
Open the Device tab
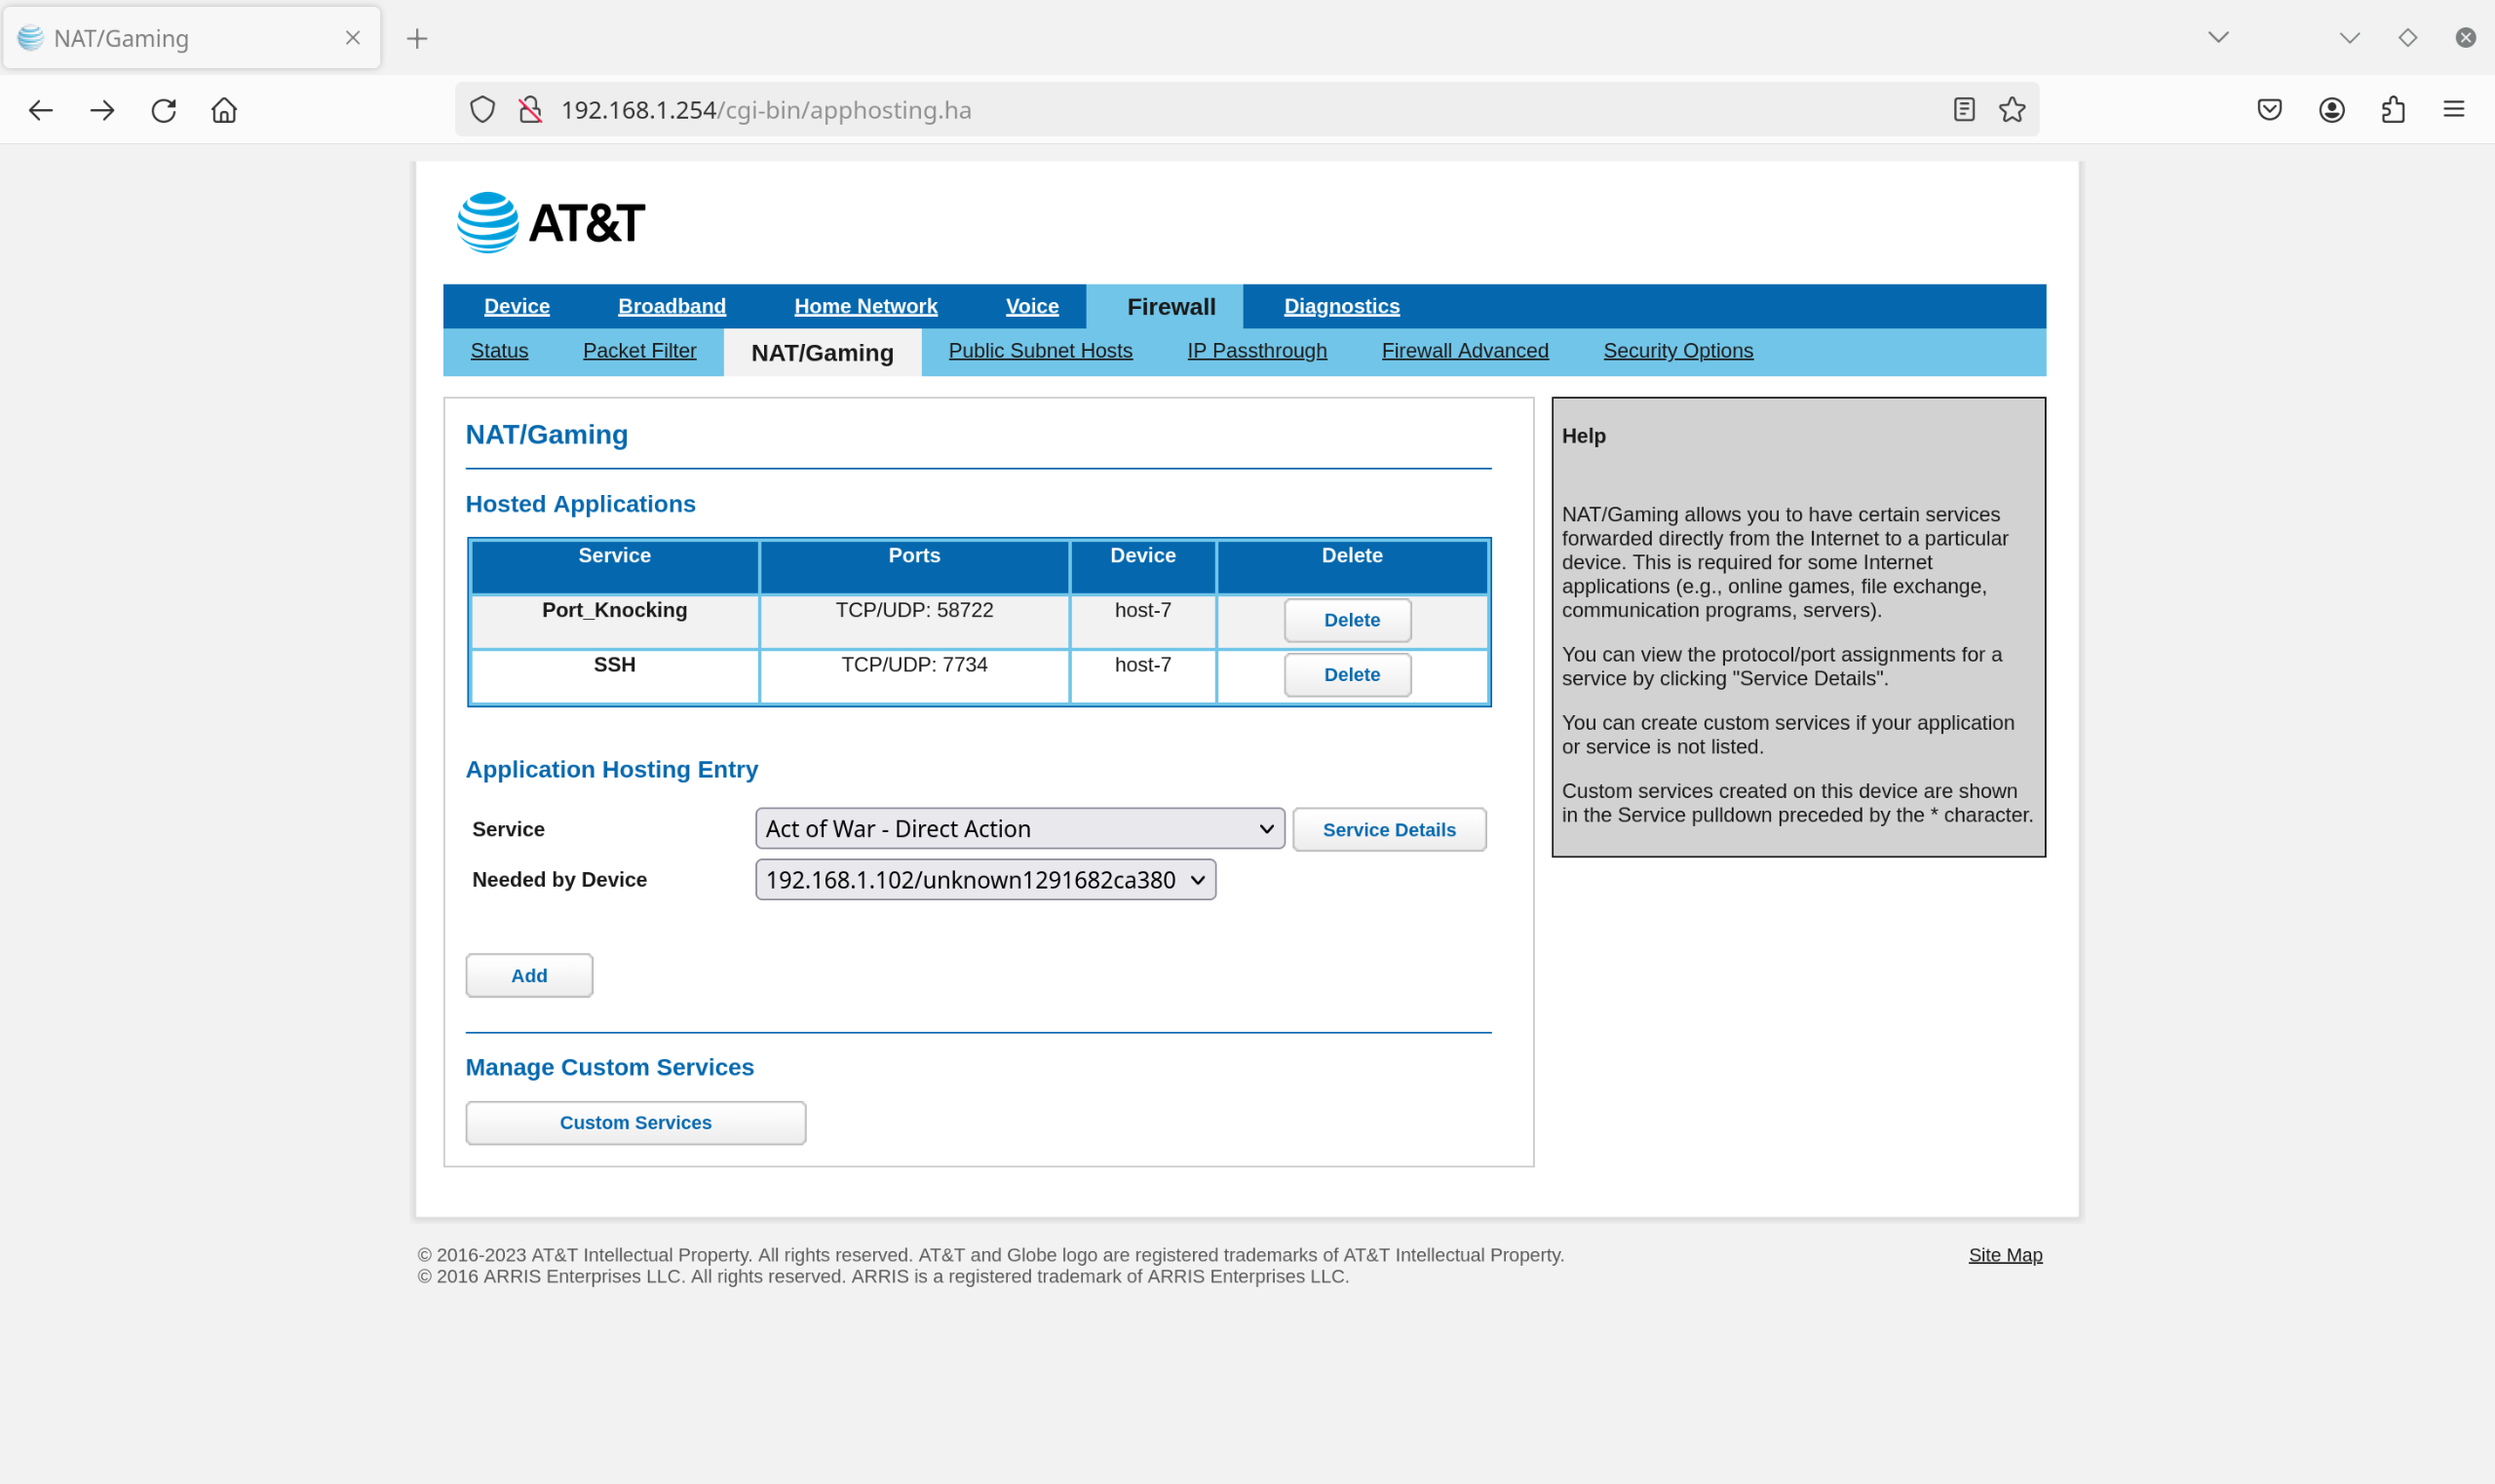click(x=517, y=306)
